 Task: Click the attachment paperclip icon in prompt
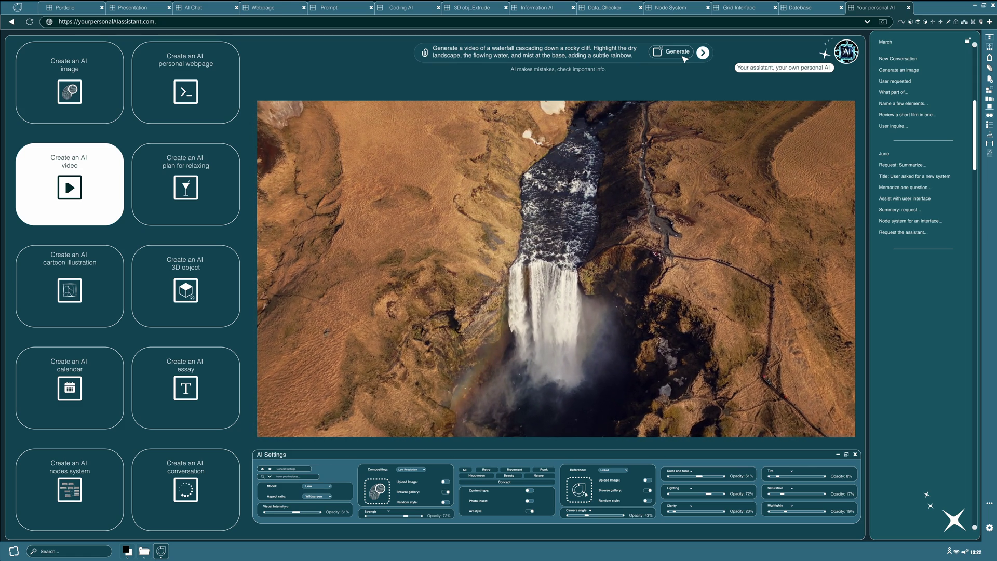click(x=425, y=52)
